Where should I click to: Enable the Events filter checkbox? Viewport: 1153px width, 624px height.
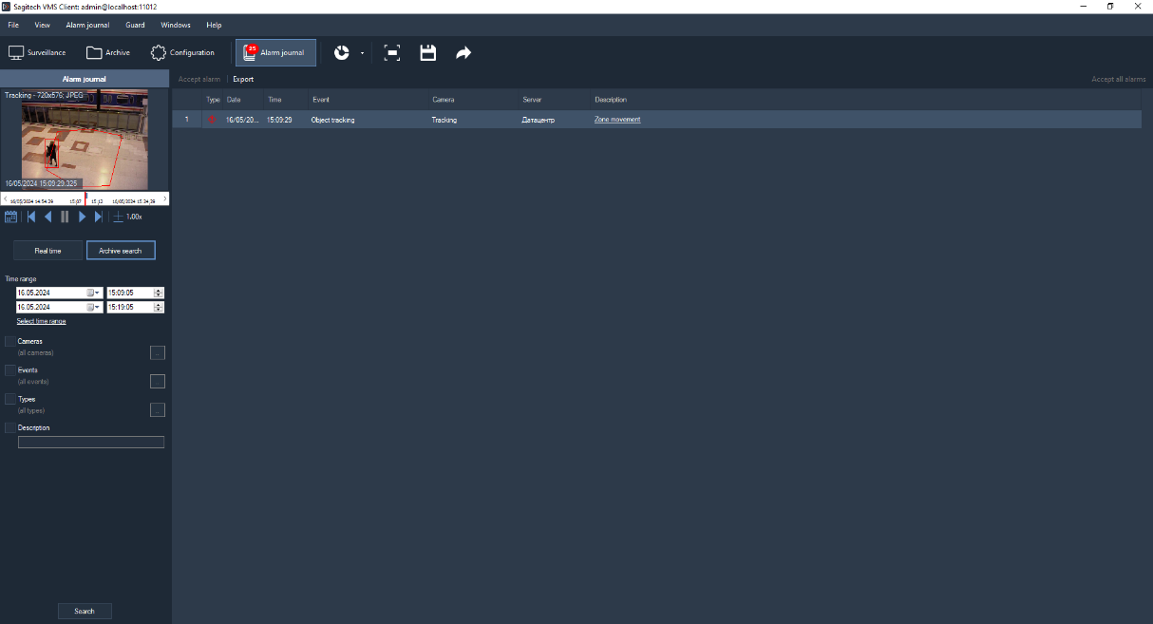(x=10, y=370)
